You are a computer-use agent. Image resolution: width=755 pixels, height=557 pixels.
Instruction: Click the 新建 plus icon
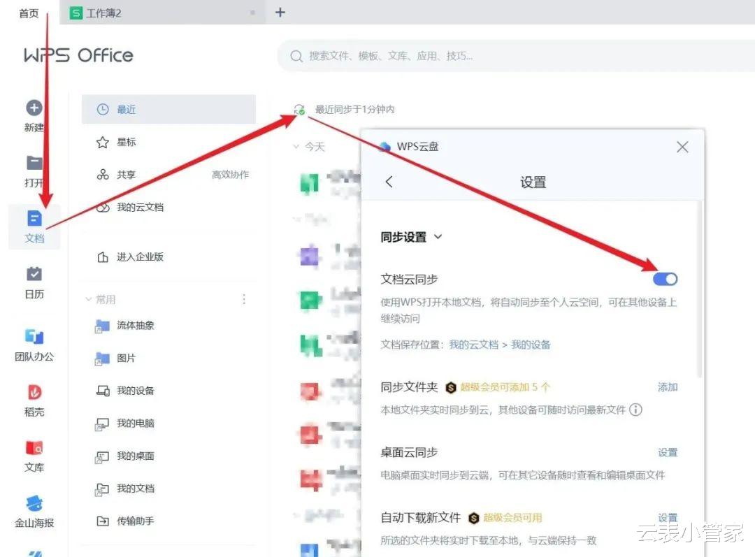point(34,108)
